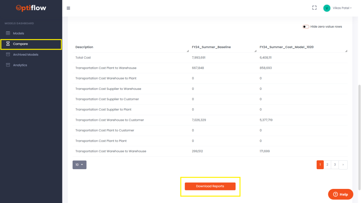
Task: Click the Compare hourglass icon
Action: (8, 44)
